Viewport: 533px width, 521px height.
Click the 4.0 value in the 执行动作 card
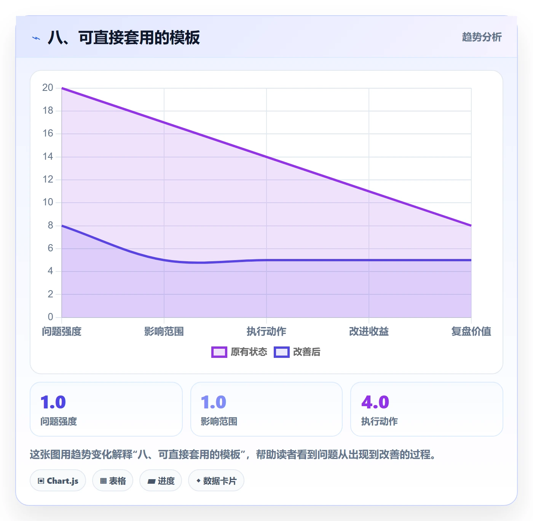375,402
